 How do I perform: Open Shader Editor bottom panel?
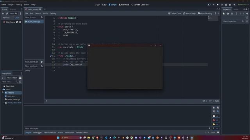point(82,133)
